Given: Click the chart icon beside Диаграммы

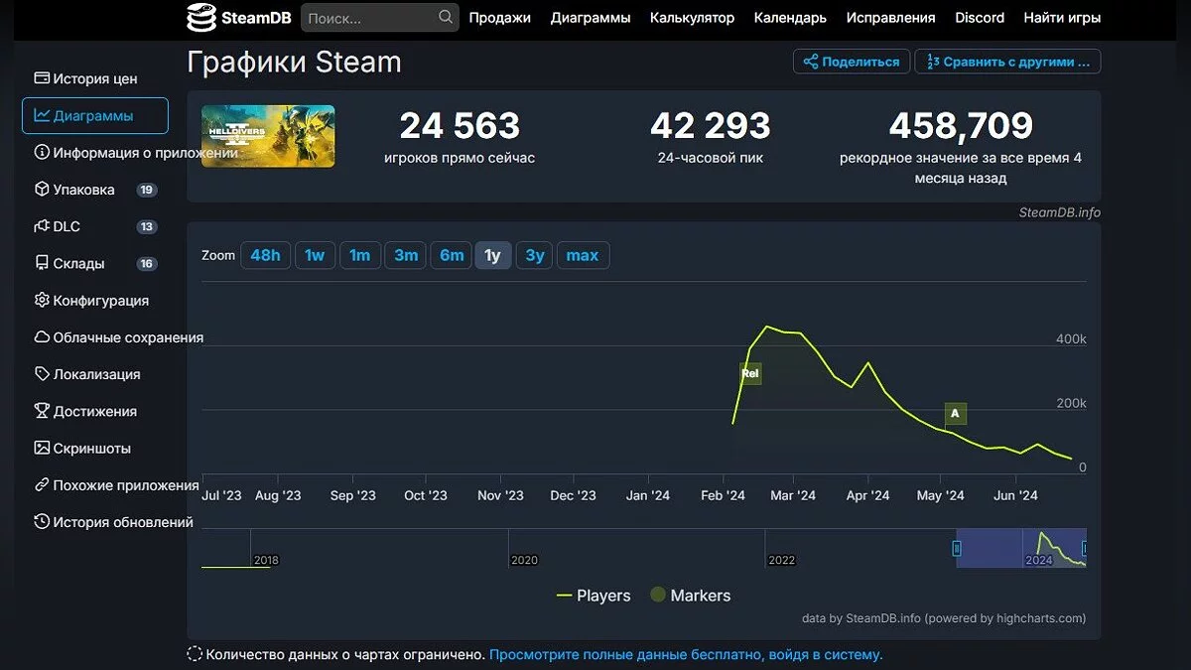Looking at the screenshot, I should [x=42, y=115].
